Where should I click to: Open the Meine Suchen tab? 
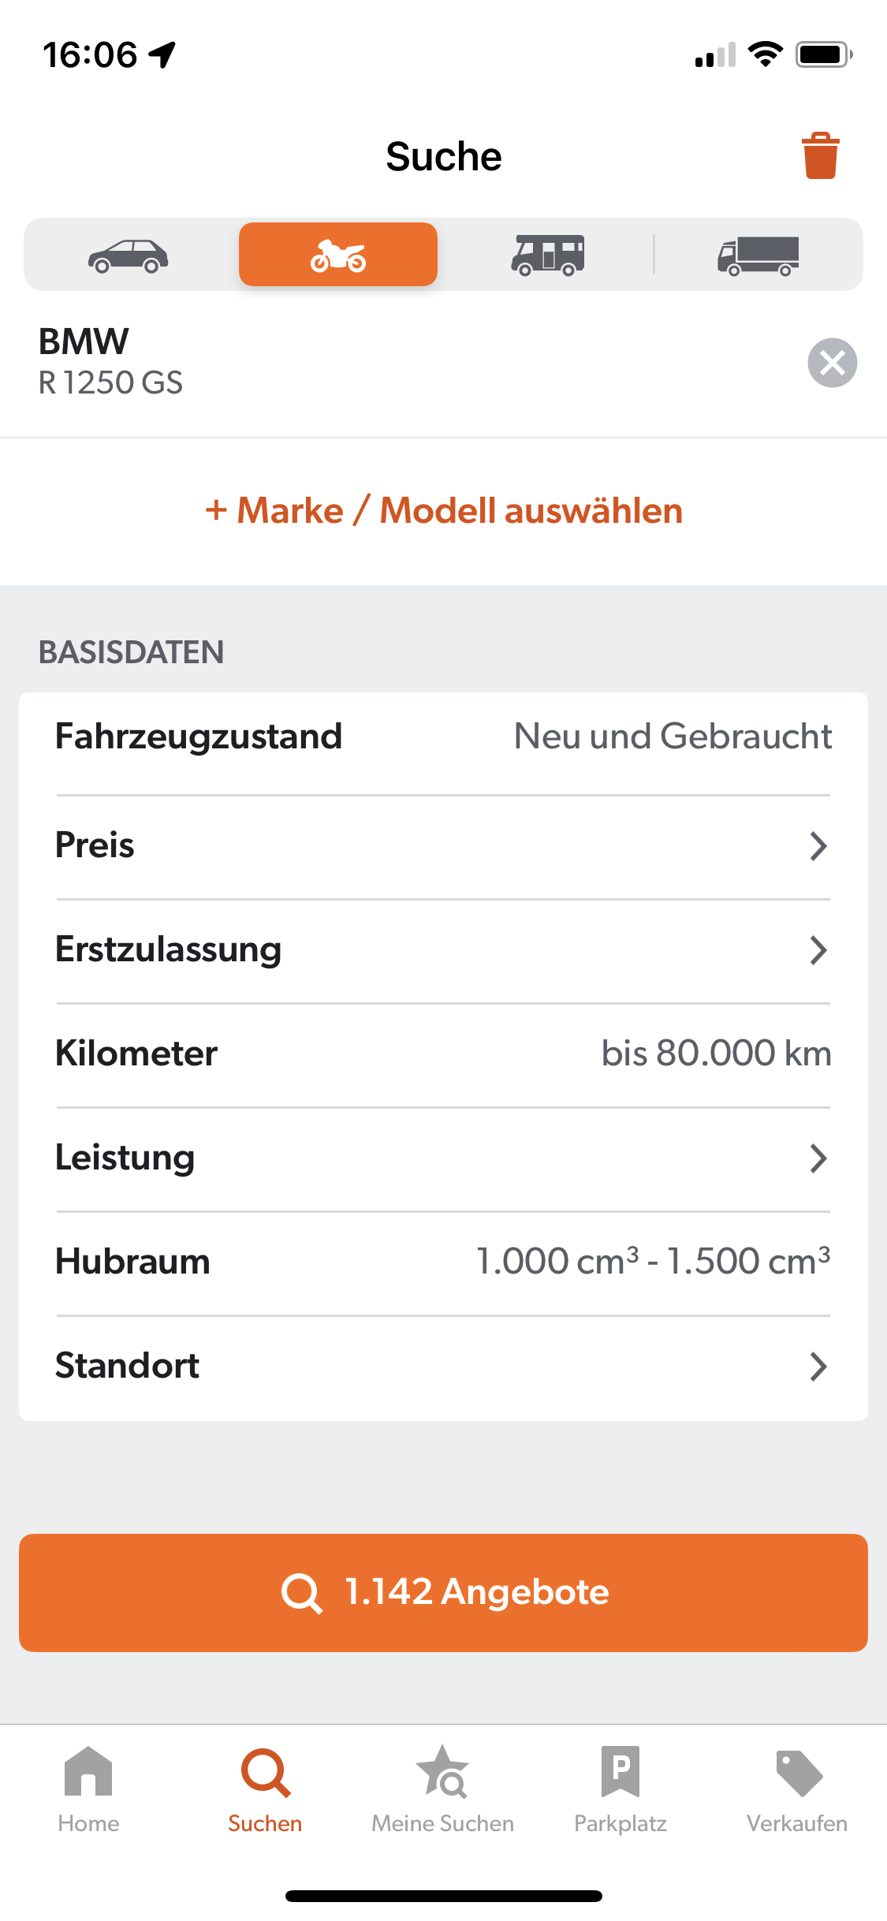click(x=442, y=1791)
